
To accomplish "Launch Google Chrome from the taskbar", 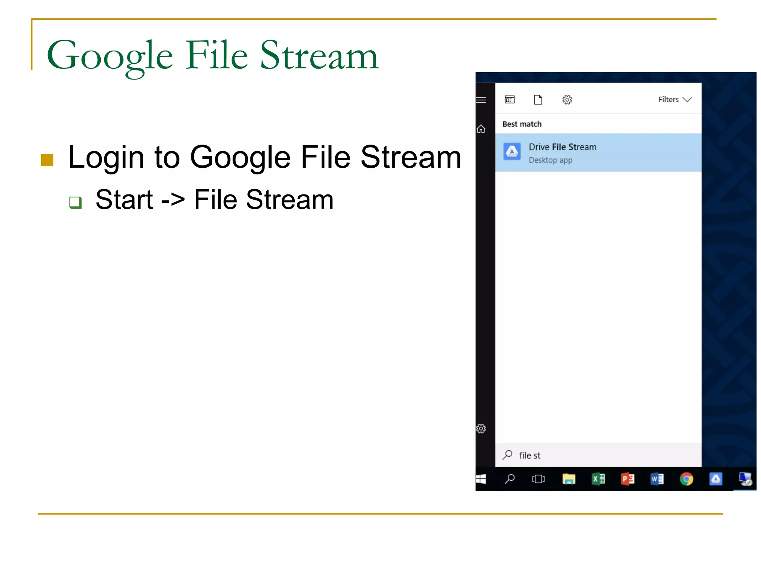I will click(x=686, y=479).
